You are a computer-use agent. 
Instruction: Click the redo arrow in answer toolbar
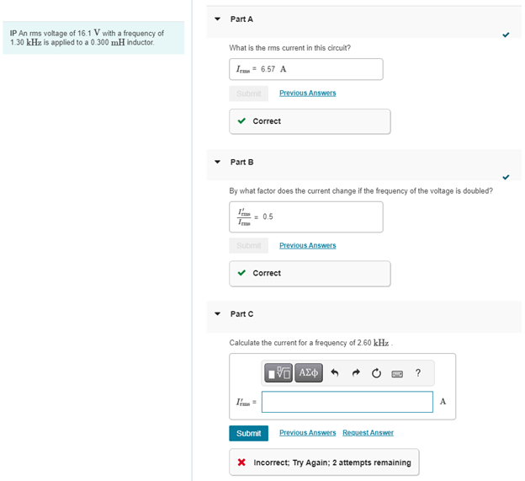click(356, 372)
